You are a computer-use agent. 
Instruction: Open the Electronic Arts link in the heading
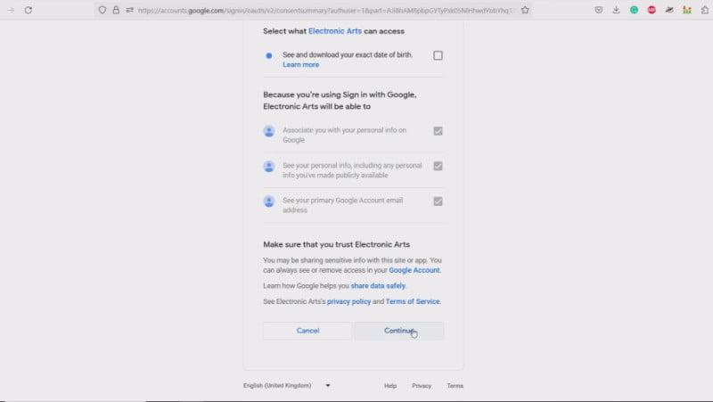click(x=335, y=31)
